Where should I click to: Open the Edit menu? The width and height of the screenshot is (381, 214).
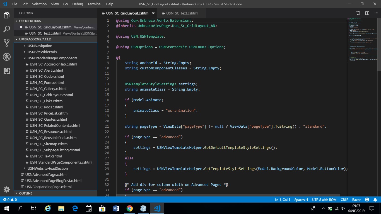25,4
